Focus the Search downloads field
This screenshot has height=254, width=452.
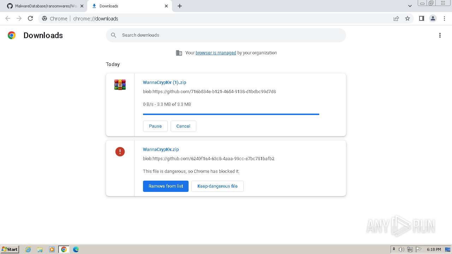point(226,35)
